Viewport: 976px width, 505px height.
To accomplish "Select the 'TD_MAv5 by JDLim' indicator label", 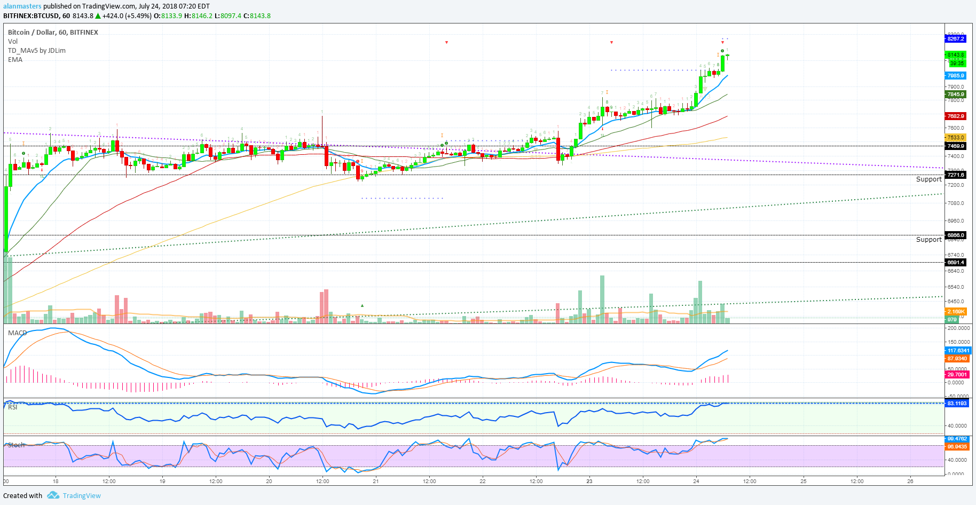I will [x=37, y=50].
